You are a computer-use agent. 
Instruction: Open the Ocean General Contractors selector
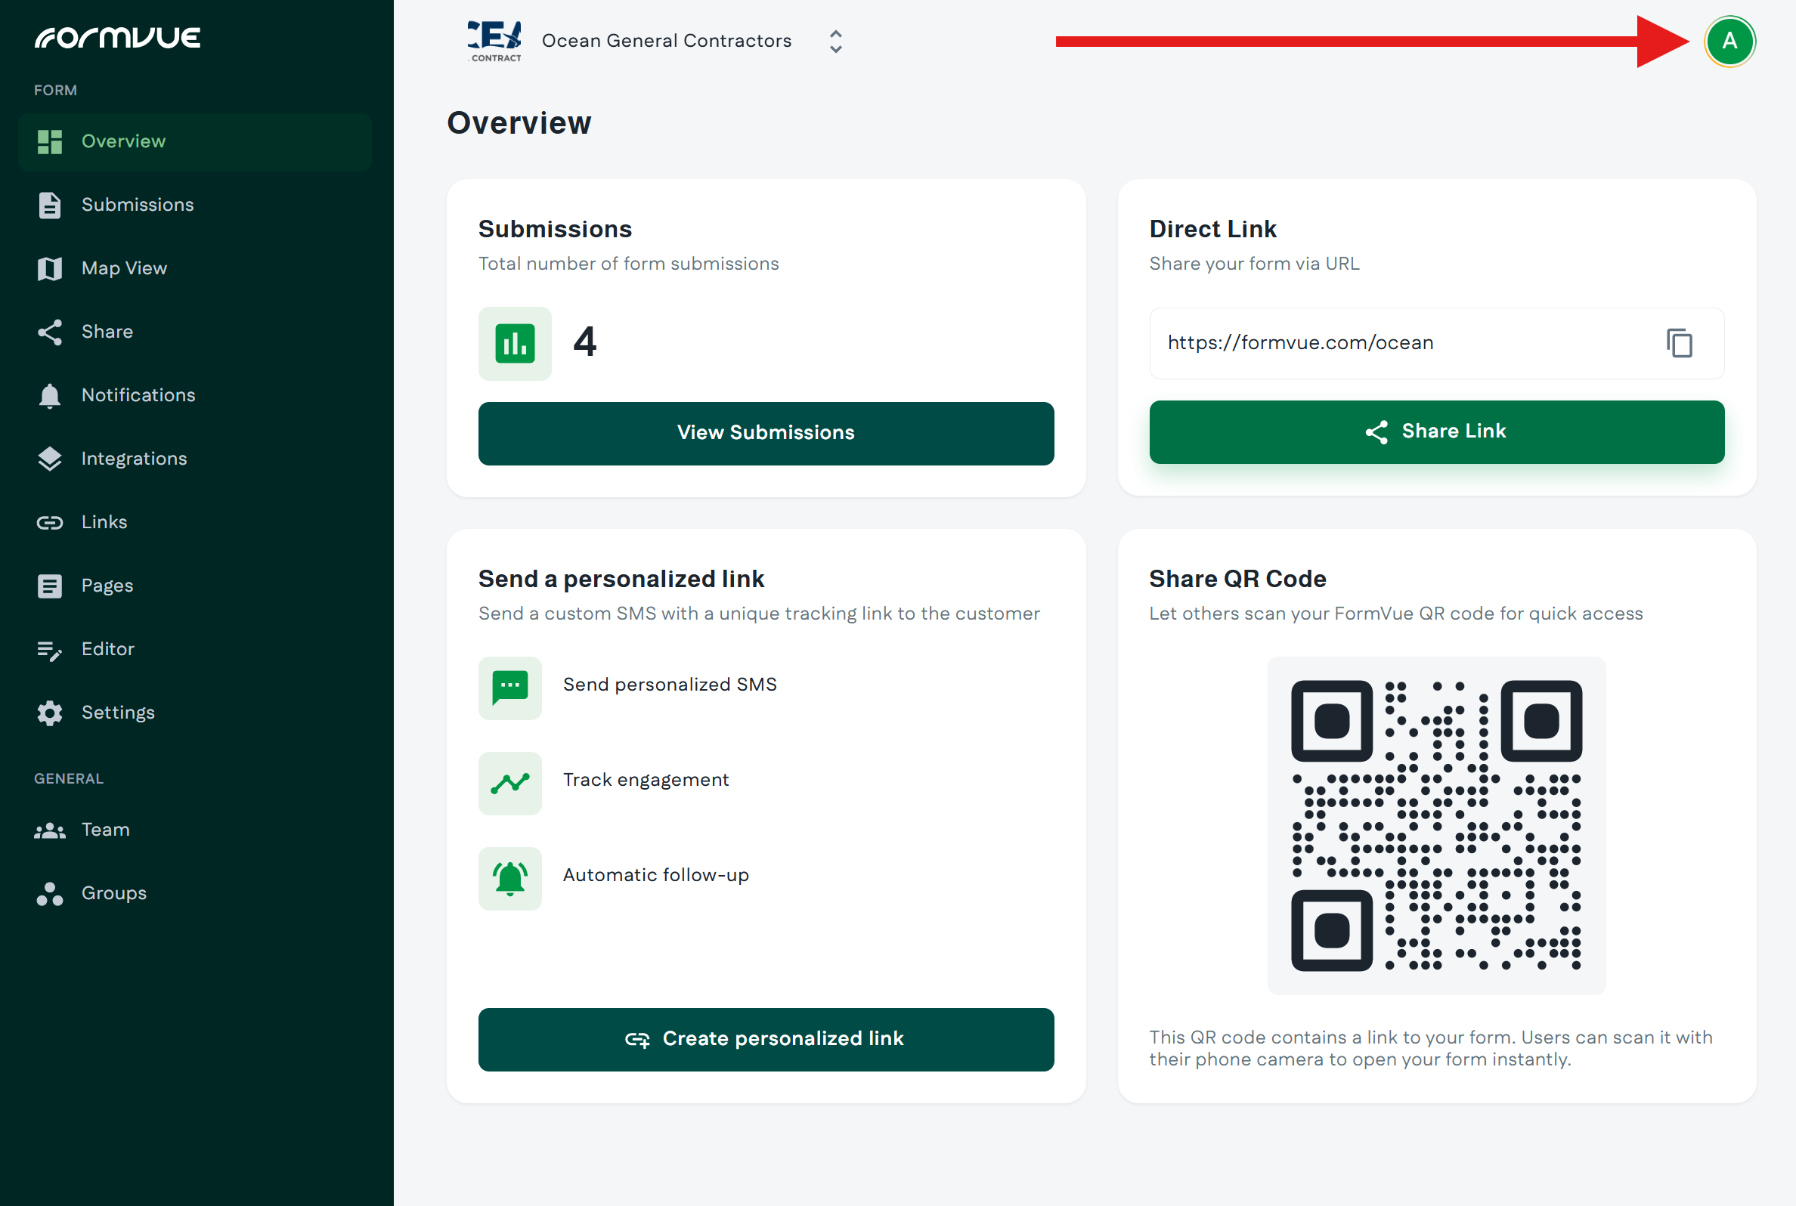pyautogui.click(x=666, y=41)
